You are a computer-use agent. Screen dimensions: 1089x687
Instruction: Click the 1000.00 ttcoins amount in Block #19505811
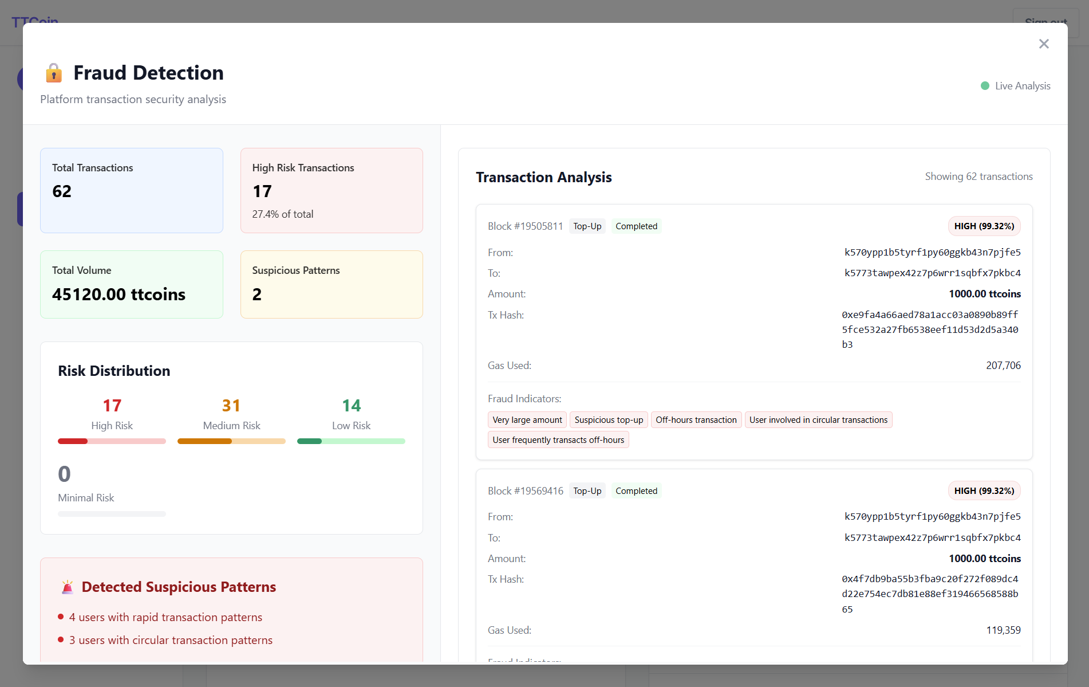(x=985, y=294)
